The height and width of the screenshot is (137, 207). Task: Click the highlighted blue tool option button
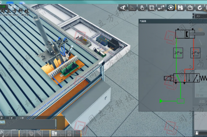(2, 122)
